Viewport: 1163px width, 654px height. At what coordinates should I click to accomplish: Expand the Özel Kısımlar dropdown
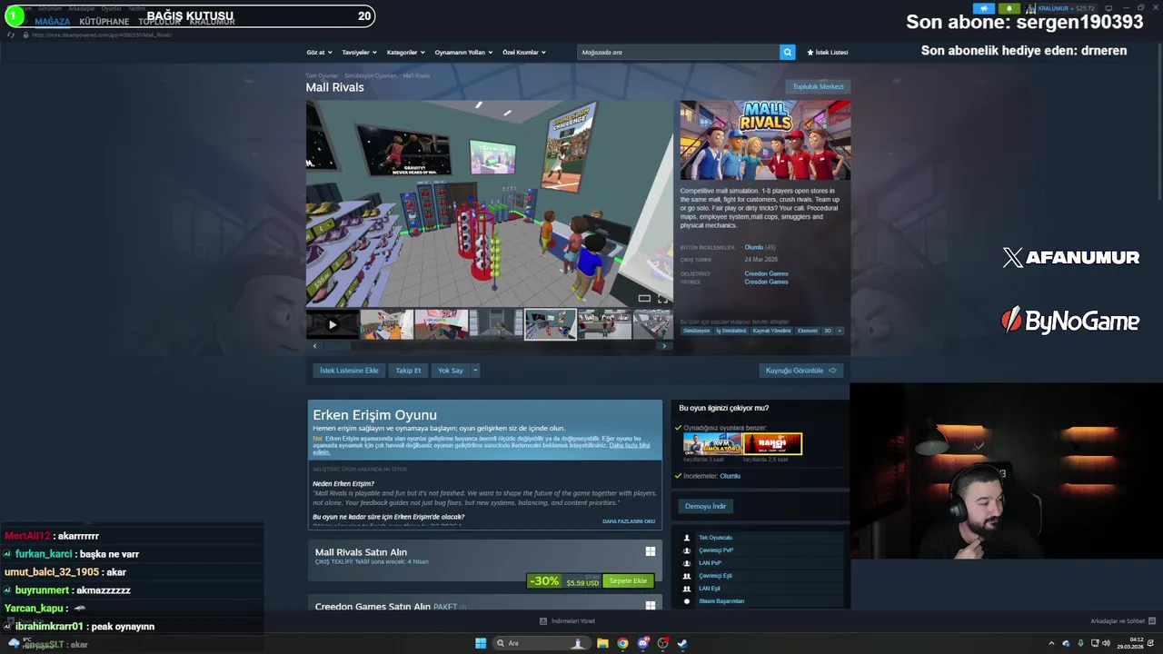[524, 52]
